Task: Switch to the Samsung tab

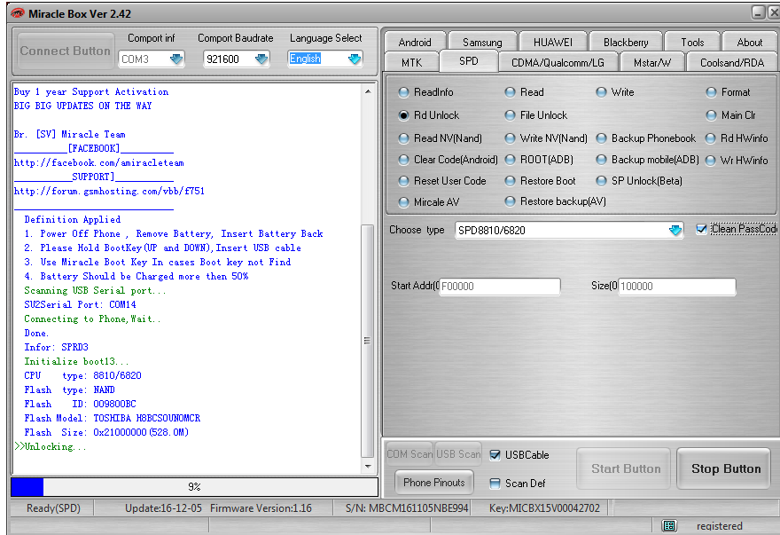Action: (x=481, y=42)
